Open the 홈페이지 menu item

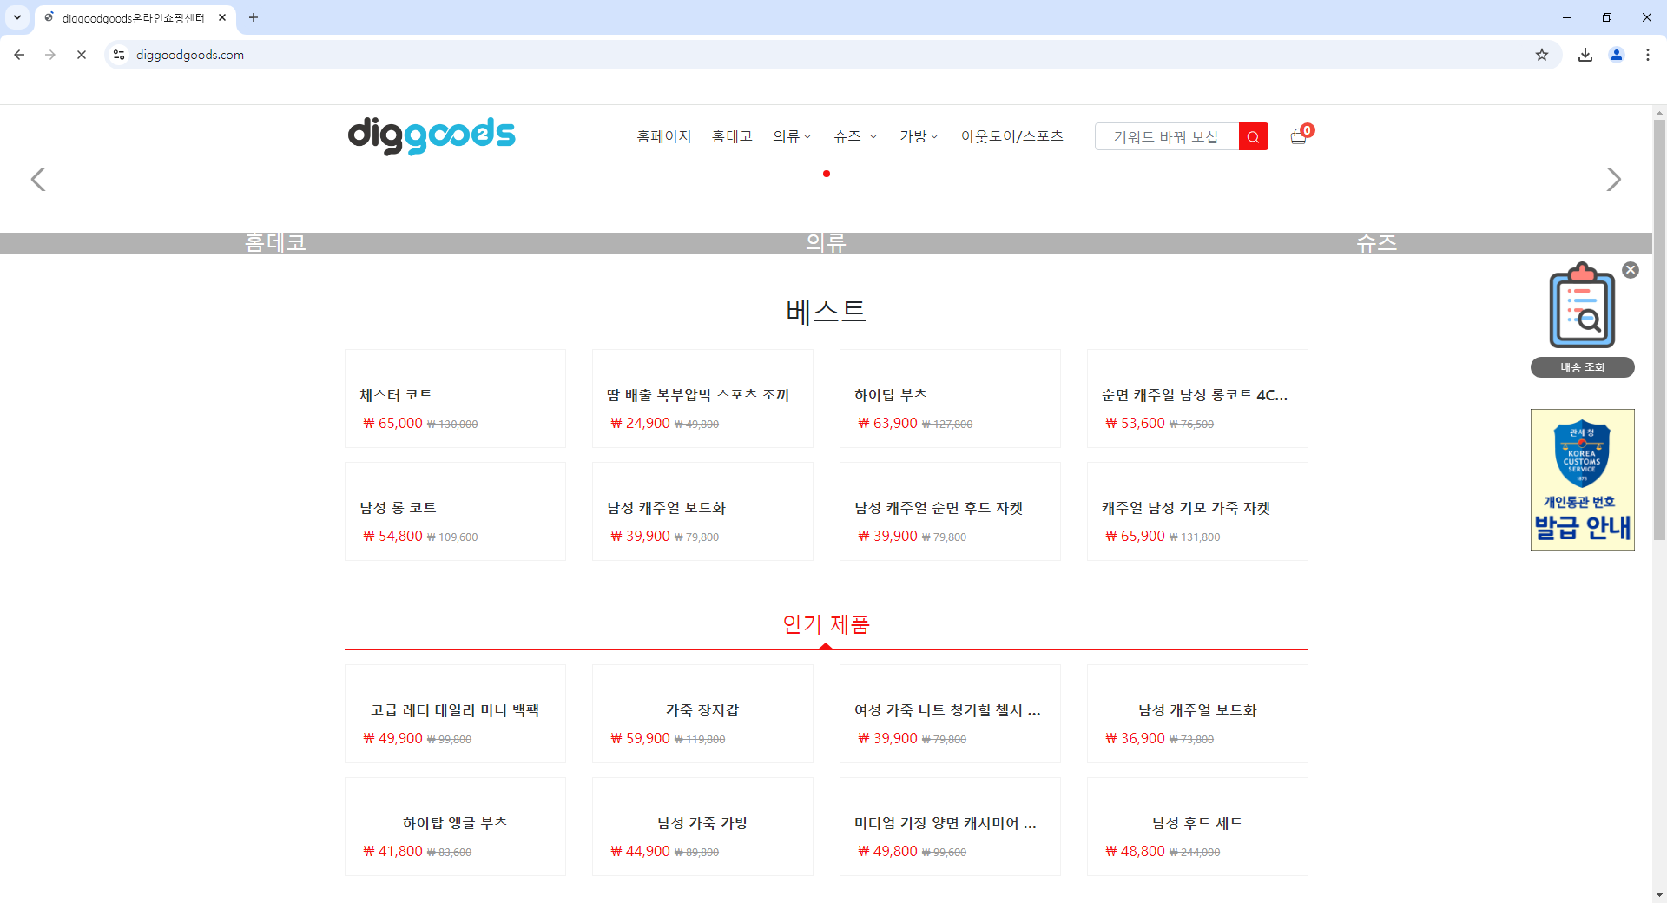[664, 136]
